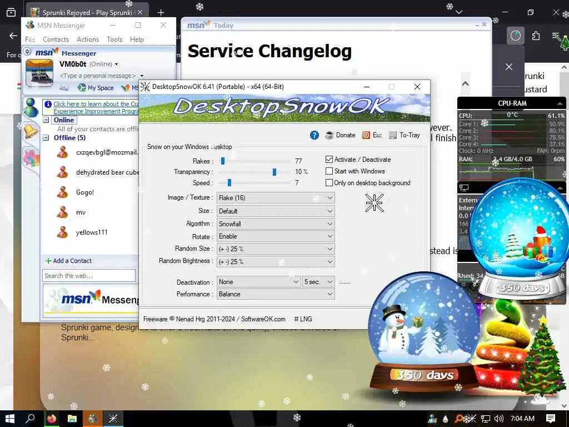
Task: Open taskbar search magnifier
Action: point(31,419)
